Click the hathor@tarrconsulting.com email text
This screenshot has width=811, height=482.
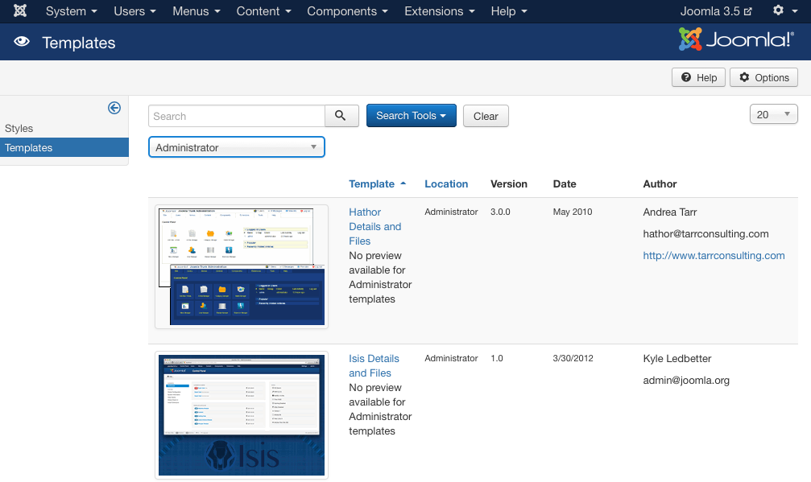705,233
